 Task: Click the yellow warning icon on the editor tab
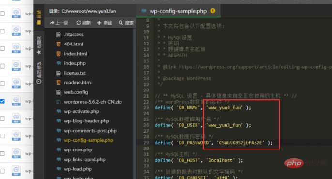tap(213, 11)
